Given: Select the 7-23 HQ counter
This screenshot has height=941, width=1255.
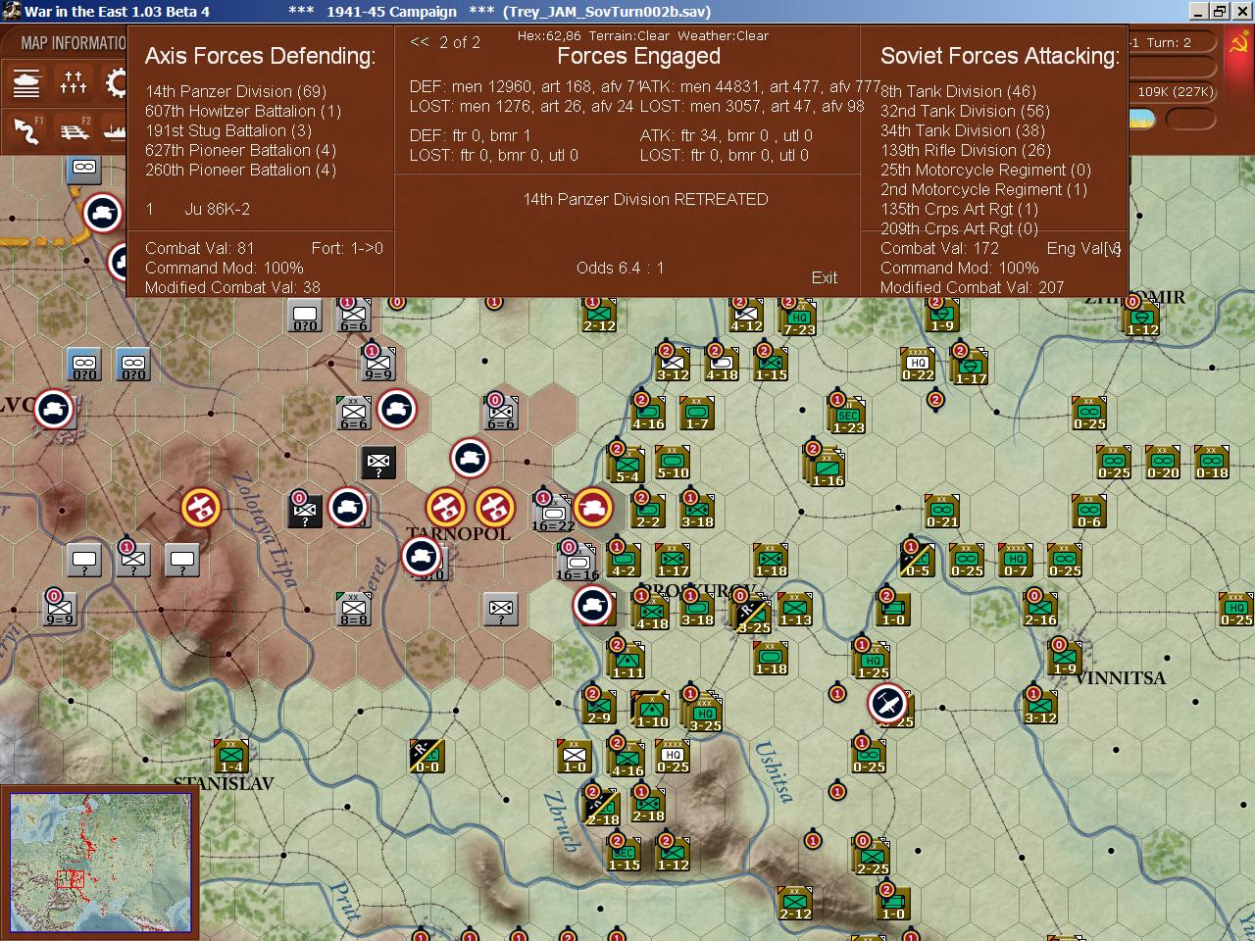Looking at the screenshot, I should [x=799, y=318].
